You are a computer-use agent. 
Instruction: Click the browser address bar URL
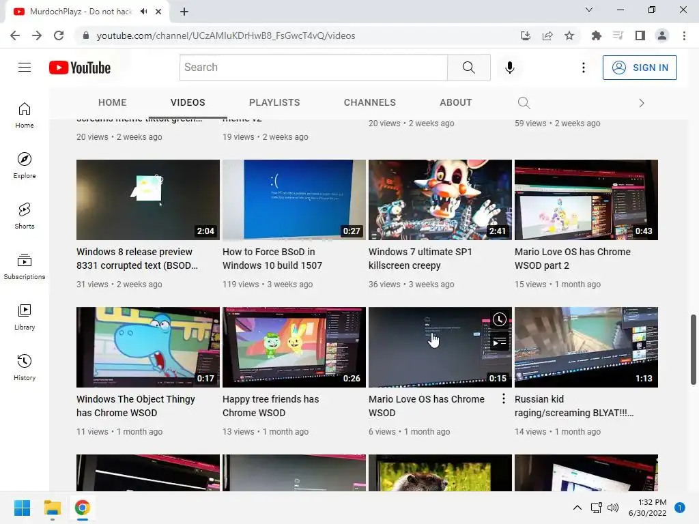[x=225, y=35]
